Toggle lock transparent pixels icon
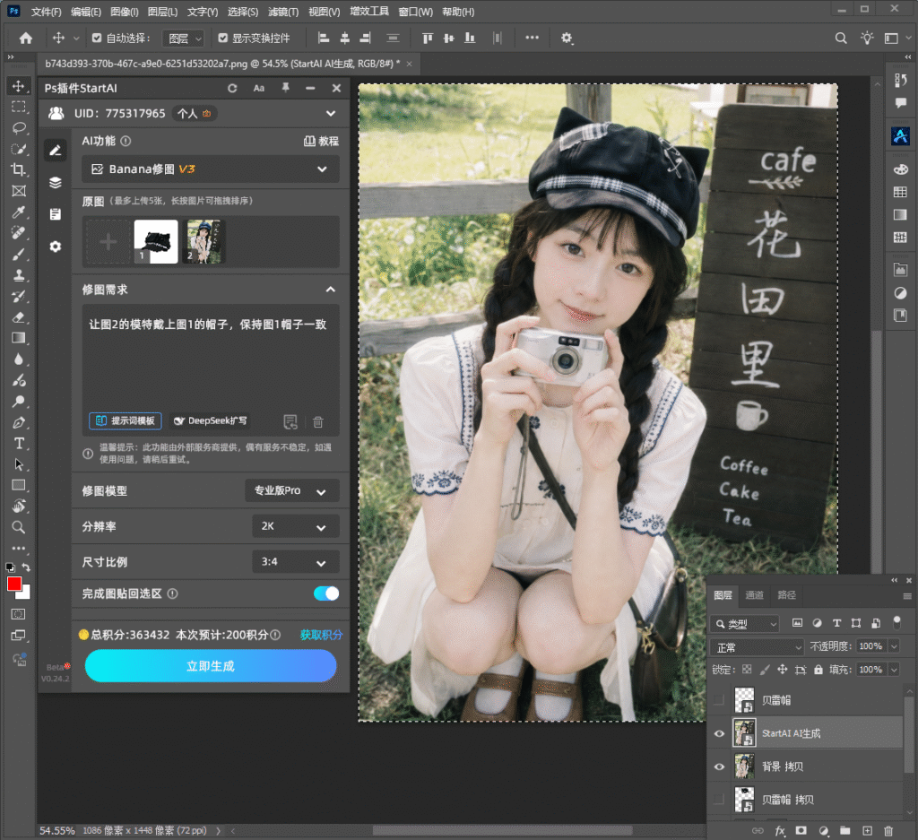 [x=747, y=670]
